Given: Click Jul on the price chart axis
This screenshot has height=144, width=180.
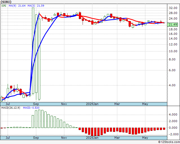Looking at the screenshot, I should [8, 104].
